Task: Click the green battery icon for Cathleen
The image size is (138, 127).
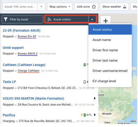Action: 85,65
